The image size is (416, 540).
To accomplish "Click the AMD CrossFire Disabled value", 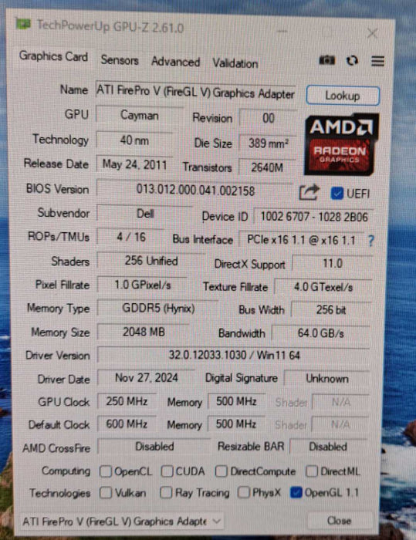I will [154, 447].
